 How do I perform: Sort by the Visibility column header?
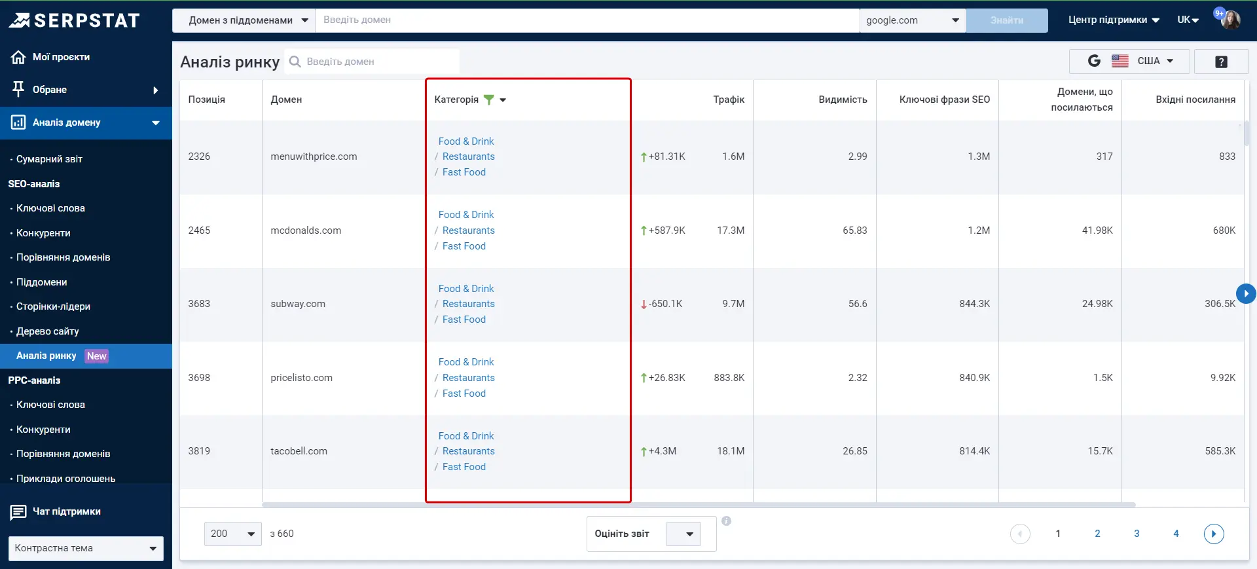pyautogui.click(x=843, y=100)
